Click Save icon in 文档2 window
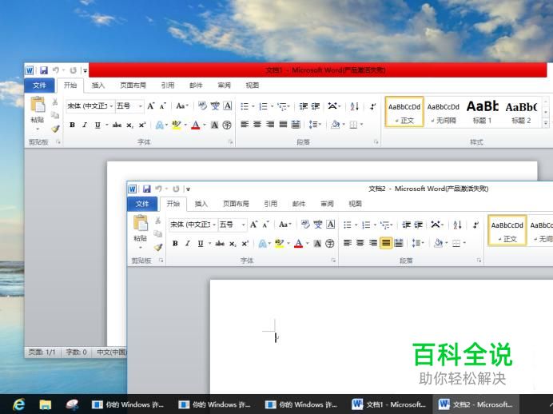The image size is (553, 414). [146, 189]
